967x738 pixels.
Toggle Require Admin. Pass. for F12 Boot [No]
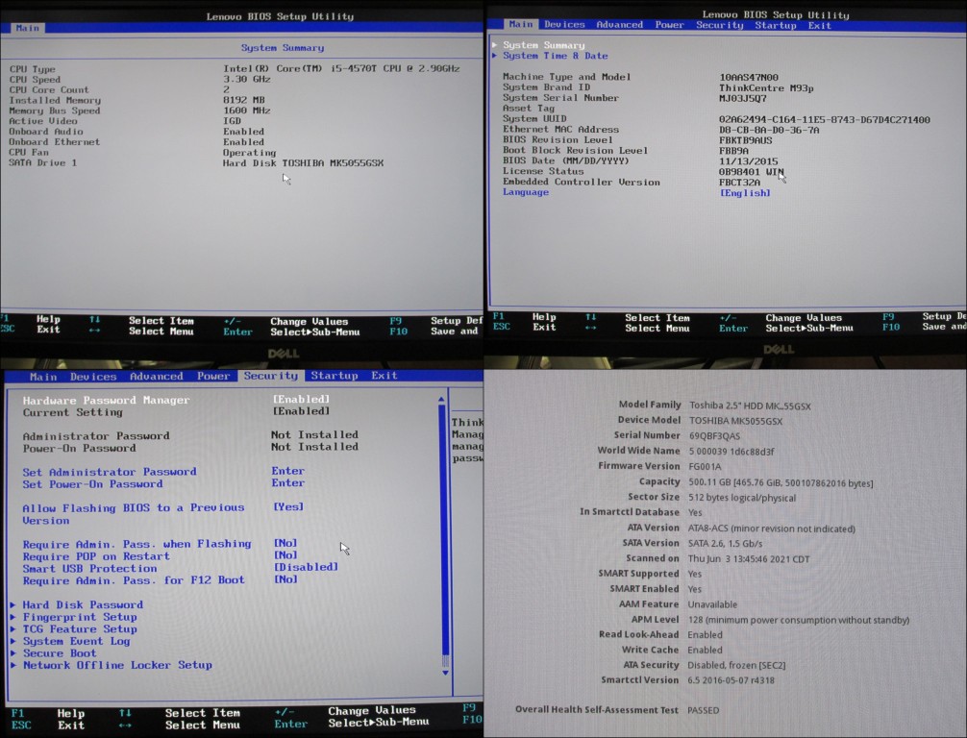tap(285, 579)
